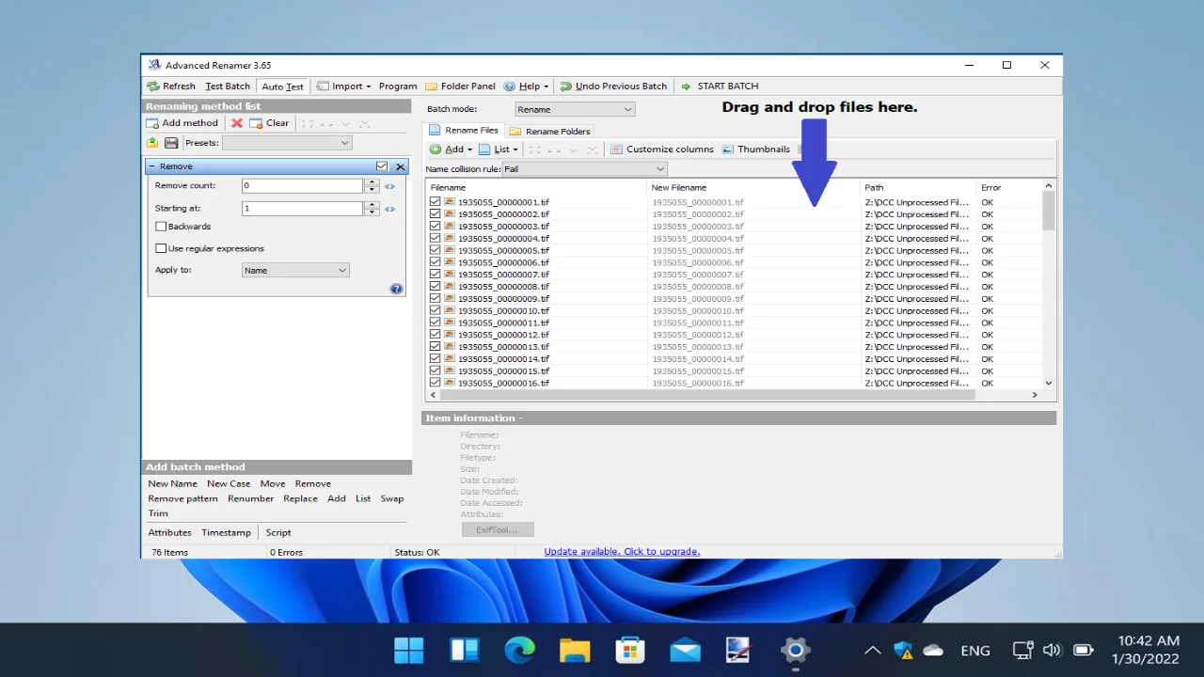Open the Batch mode dropdown
The image size is (1204, 677).
pos(575,109)
